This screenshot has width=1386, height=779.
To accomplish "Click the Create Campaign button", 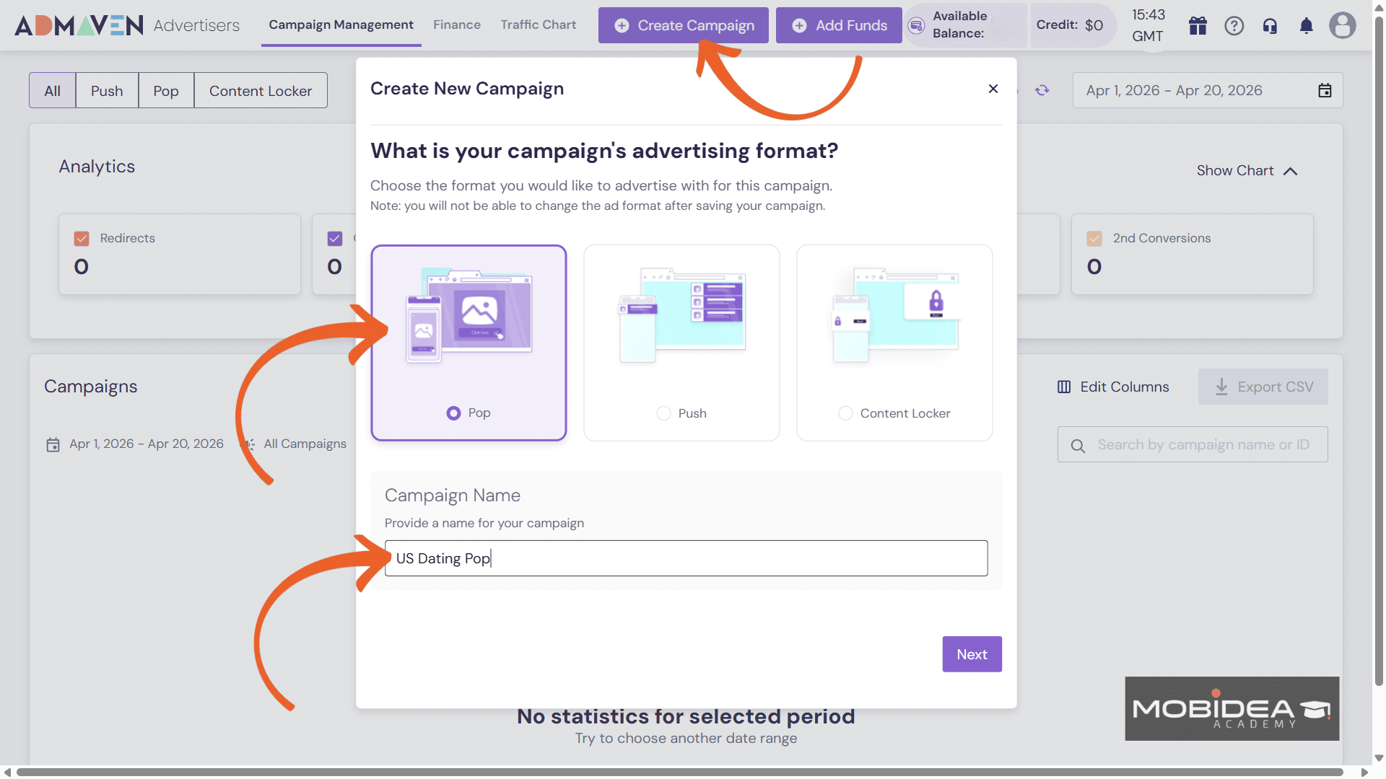I will pos(684,25).
